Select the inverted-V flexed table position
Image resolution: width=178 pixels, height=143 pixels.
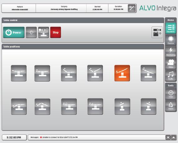42,106
